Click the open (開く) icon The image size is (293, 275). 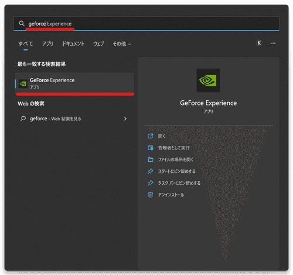pos(151,136)
